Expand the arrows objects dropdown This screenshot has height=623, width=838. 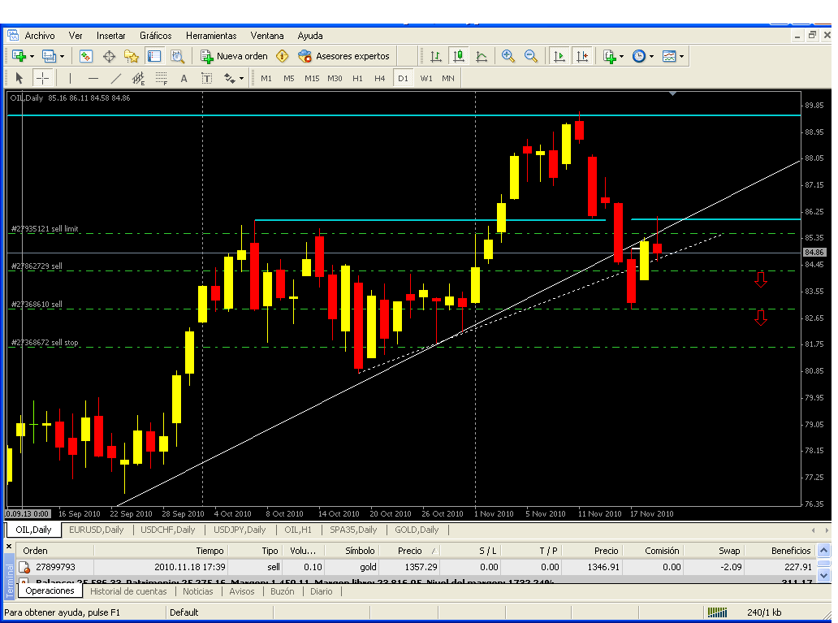[241, 79]
